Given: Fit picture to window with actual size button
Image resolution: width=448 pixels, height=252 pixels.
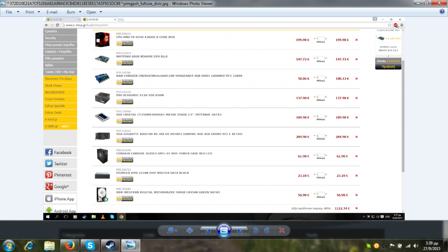Looking at the screenshot, I should click(190, 230).
